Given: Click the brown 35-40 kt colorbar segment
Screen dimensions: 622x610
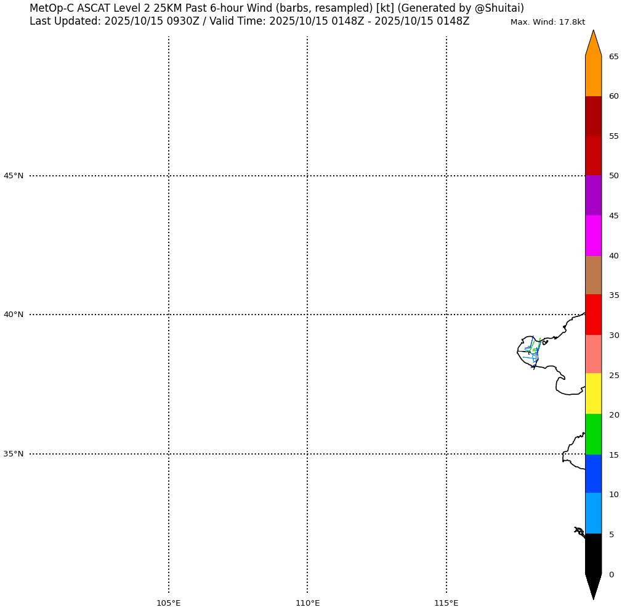Looking at the screenshot, I should (593, 275).
